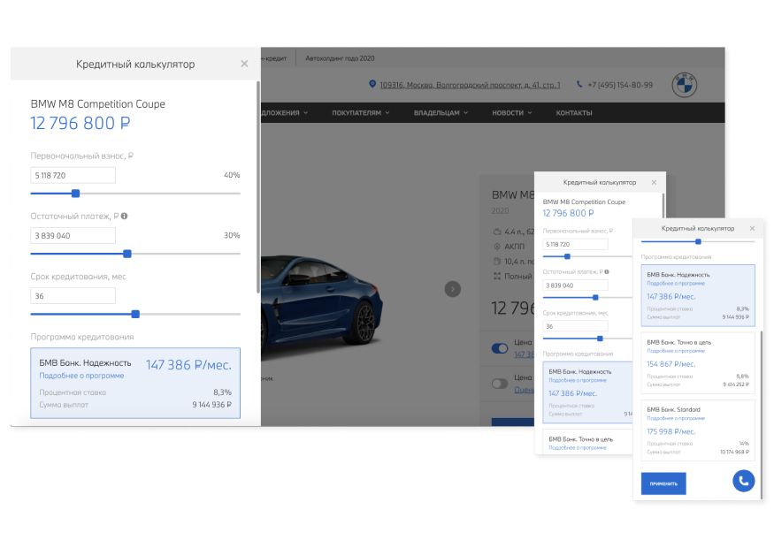Select БМВ Банк. Standard credit program
Screen dimensions: 774x548
(x=697, y=430)
